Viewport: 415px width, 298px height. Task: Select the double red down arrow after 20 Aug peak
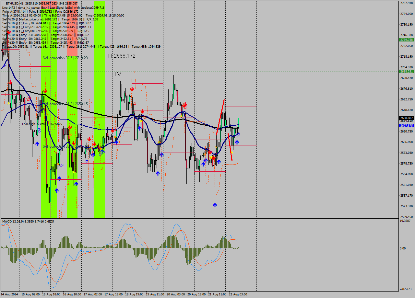tap(184, 105)
